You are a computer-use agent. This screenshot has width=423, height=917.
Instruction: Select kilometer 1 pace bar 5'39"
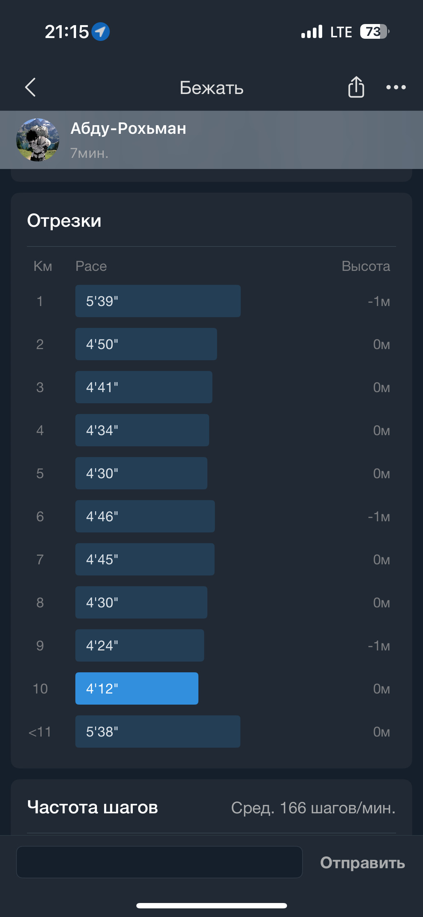(158, 301)
